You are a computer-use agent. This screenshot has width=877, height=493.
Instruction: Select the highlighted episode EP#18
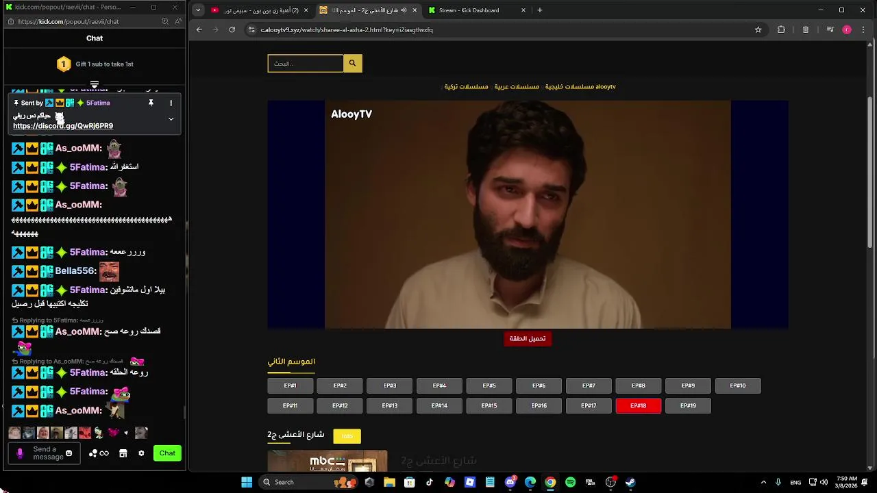639,406
